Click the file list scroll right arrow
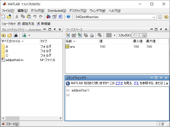 [x=61, y=118]
